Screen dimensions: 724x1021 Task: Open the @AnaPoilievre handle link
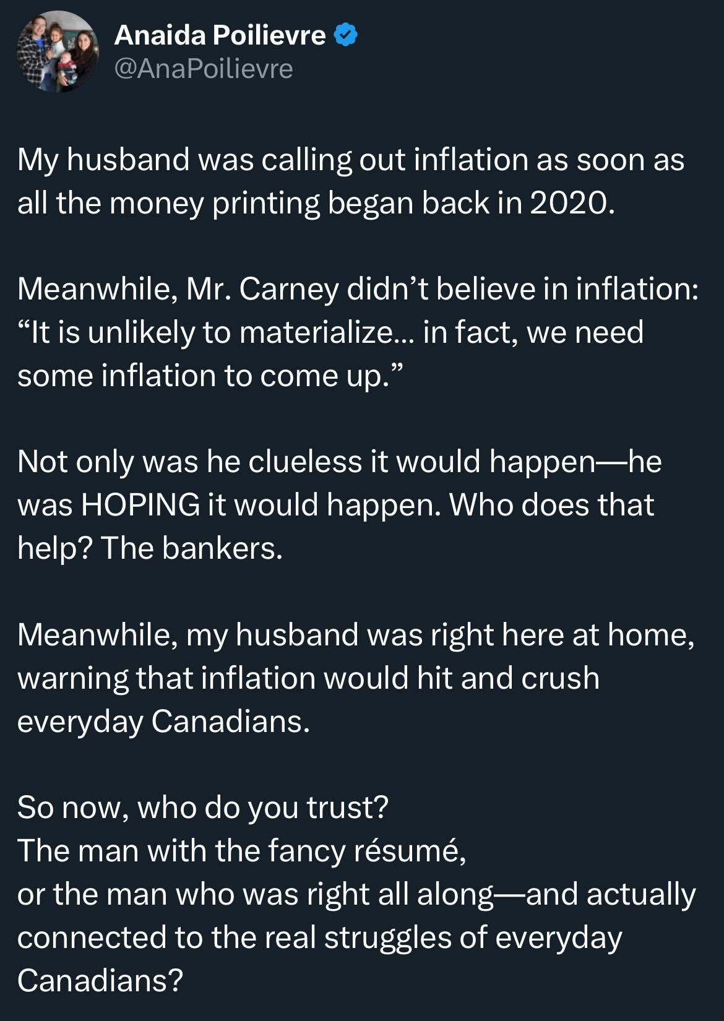[x=204, y=69]
